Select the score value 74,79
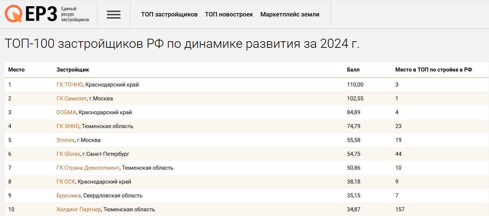 point(354,126)
